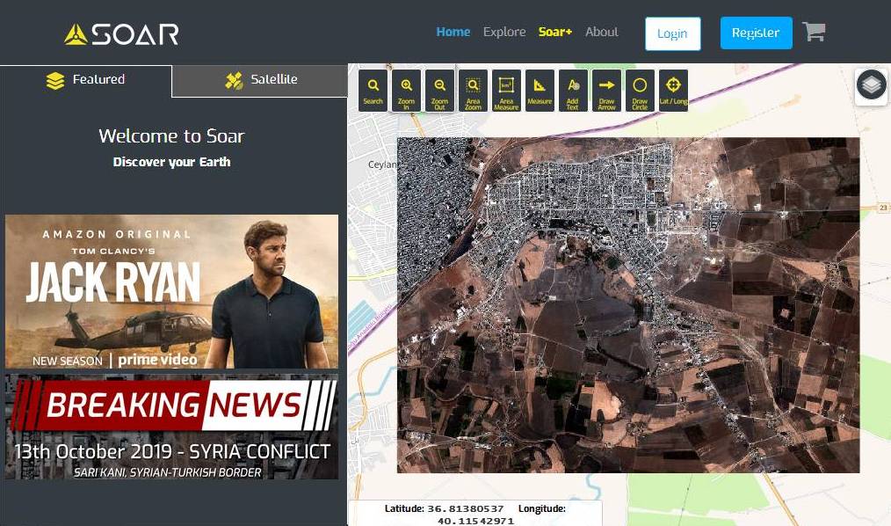Activate the Area Zoom tool

pyautogui.click(x=474, y=91)
